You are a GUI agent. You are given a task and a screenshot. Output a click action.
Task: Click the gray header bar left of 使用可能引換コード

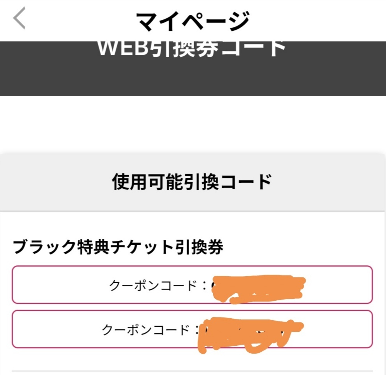(54, 182)
